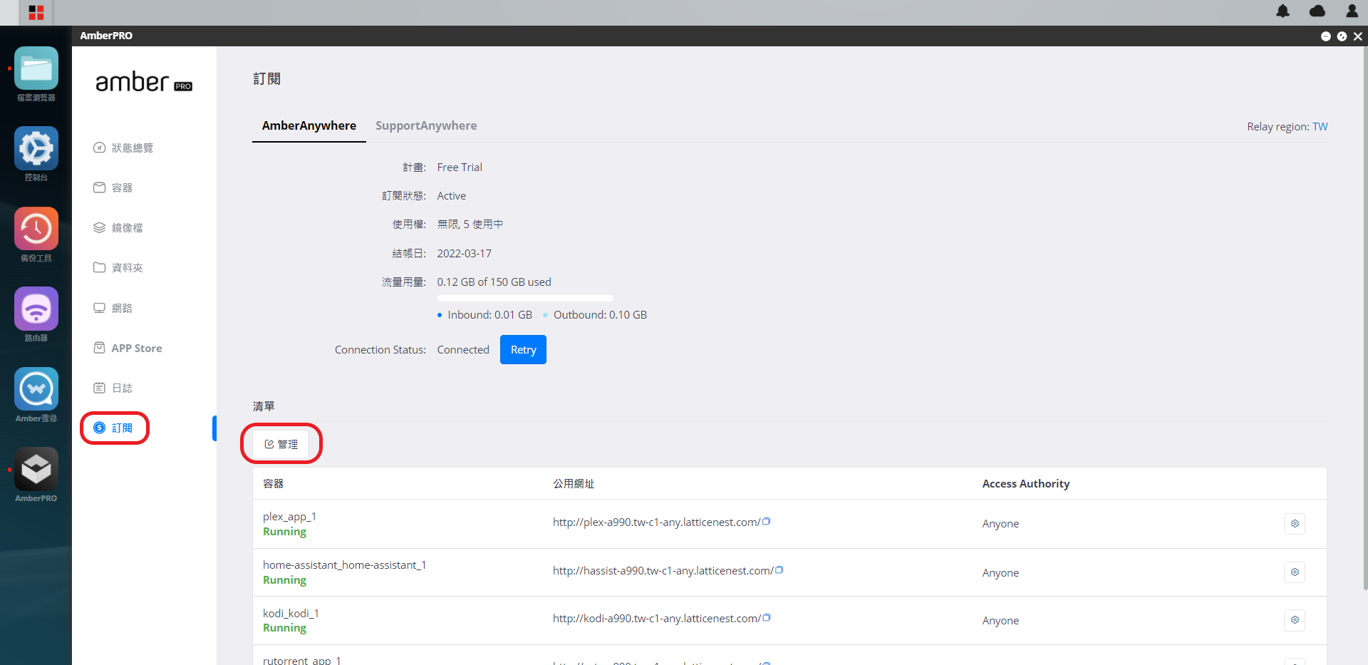Launch the Amber搜尋 search app icon

36,389
